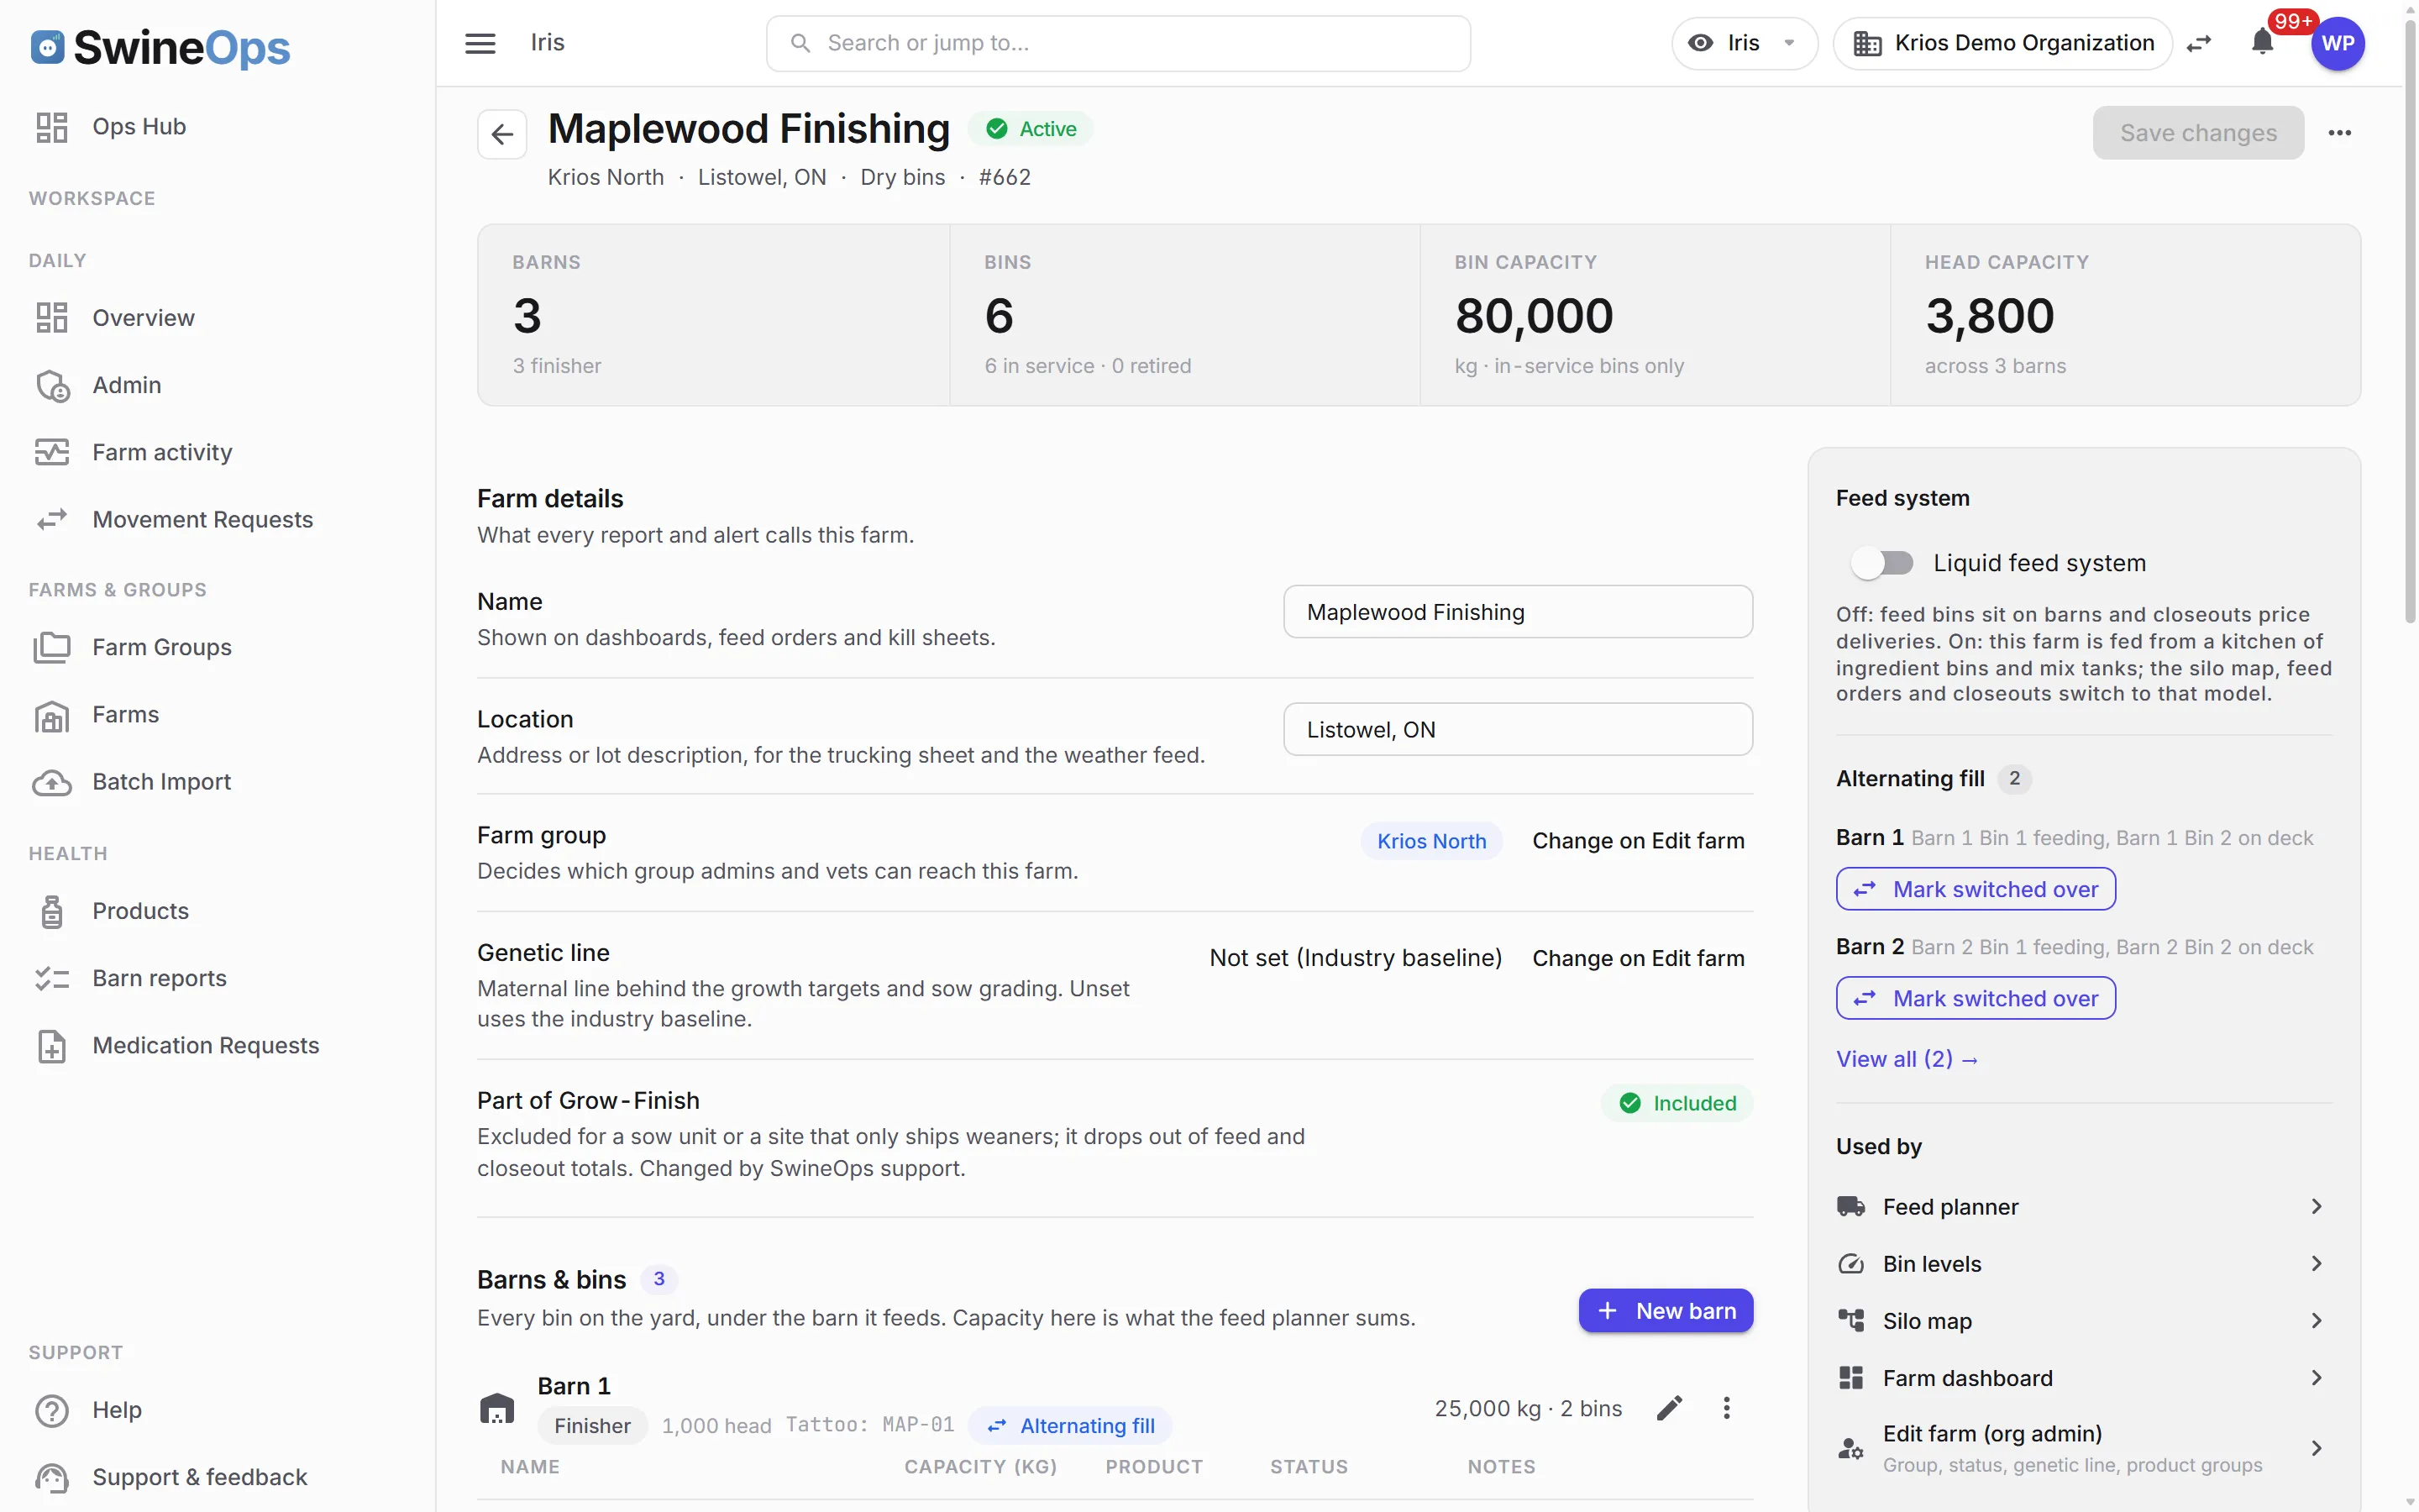2419x1512 pixels.
Task: Open the three-dot menu beside Save changes
Action: coord(2339,133)
